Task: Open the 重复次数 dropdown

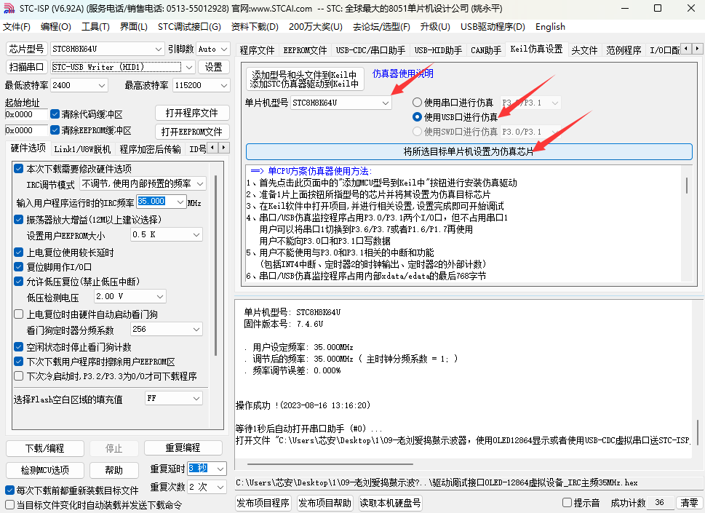Action: click(207, 487)
